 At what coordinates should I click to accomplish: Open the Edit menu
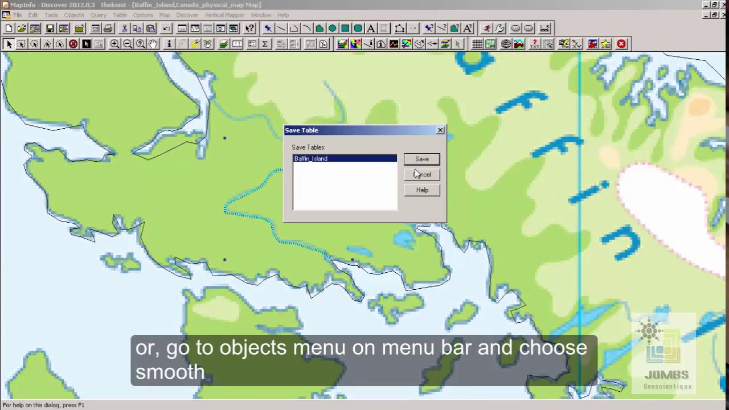pos(33,15)
